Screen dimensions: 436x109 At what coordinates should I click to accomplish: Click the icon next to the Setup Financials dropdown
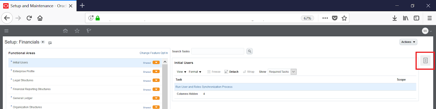[50, 43]
